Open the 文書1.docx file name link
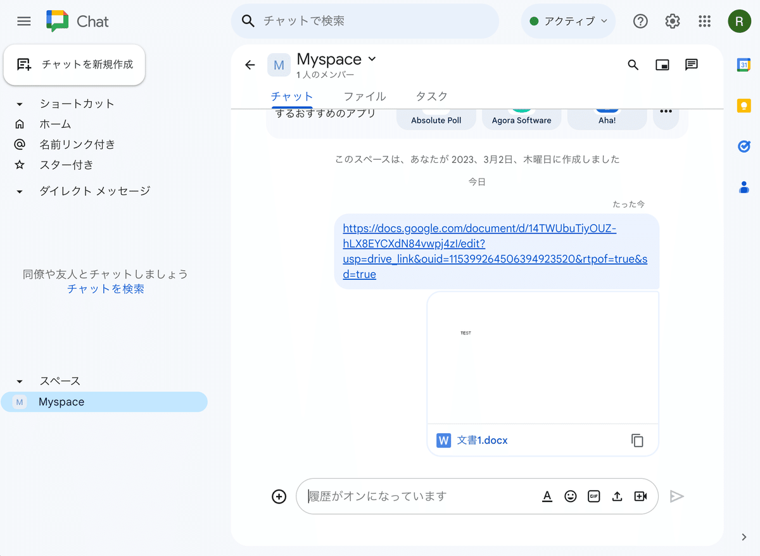 (483, 440)
